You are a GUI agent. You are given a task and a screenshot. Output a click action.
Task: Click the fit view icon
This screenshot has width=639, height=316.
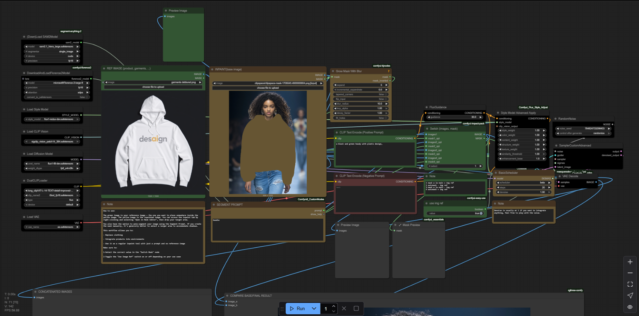pos(630,284)
